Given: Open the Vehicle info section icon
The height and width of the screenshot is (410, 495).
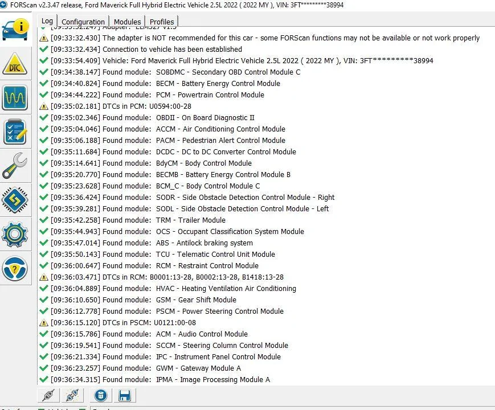Looking at the screenshot, I should point(15,30).
